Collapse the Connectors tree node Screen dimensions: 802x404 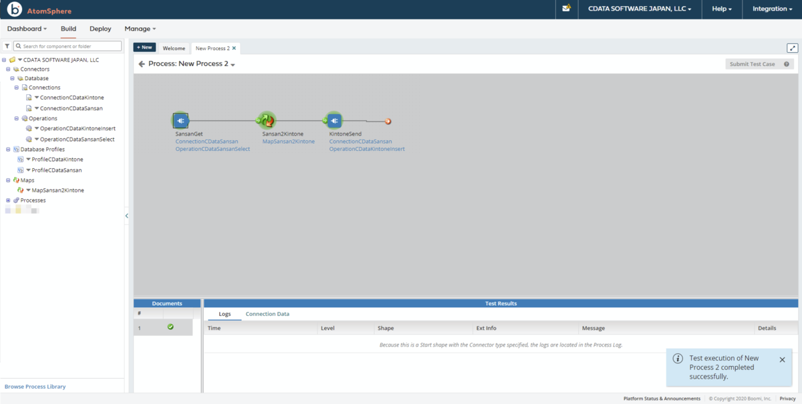(8, 69)
